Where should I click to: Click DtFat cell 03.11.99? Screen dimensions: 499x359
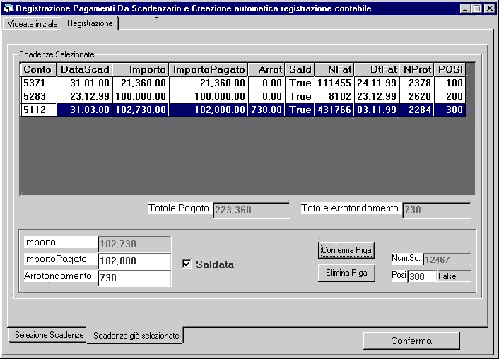[x=377, y=110]
